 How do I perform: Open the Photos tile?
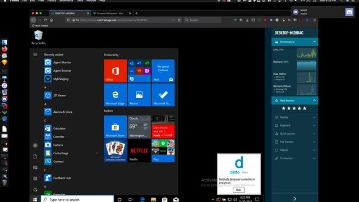coord(139,95)
